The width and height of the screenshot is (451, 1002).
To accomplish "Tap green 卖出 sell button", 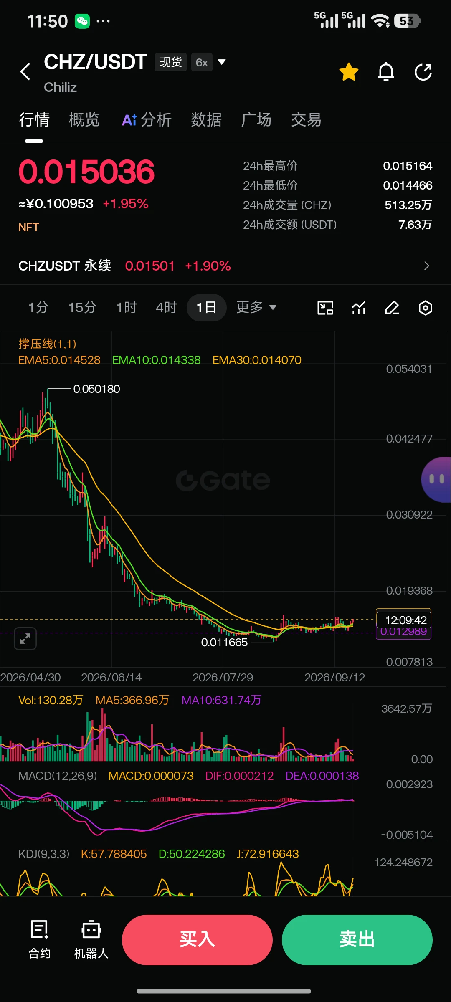I will coord(357,940).
